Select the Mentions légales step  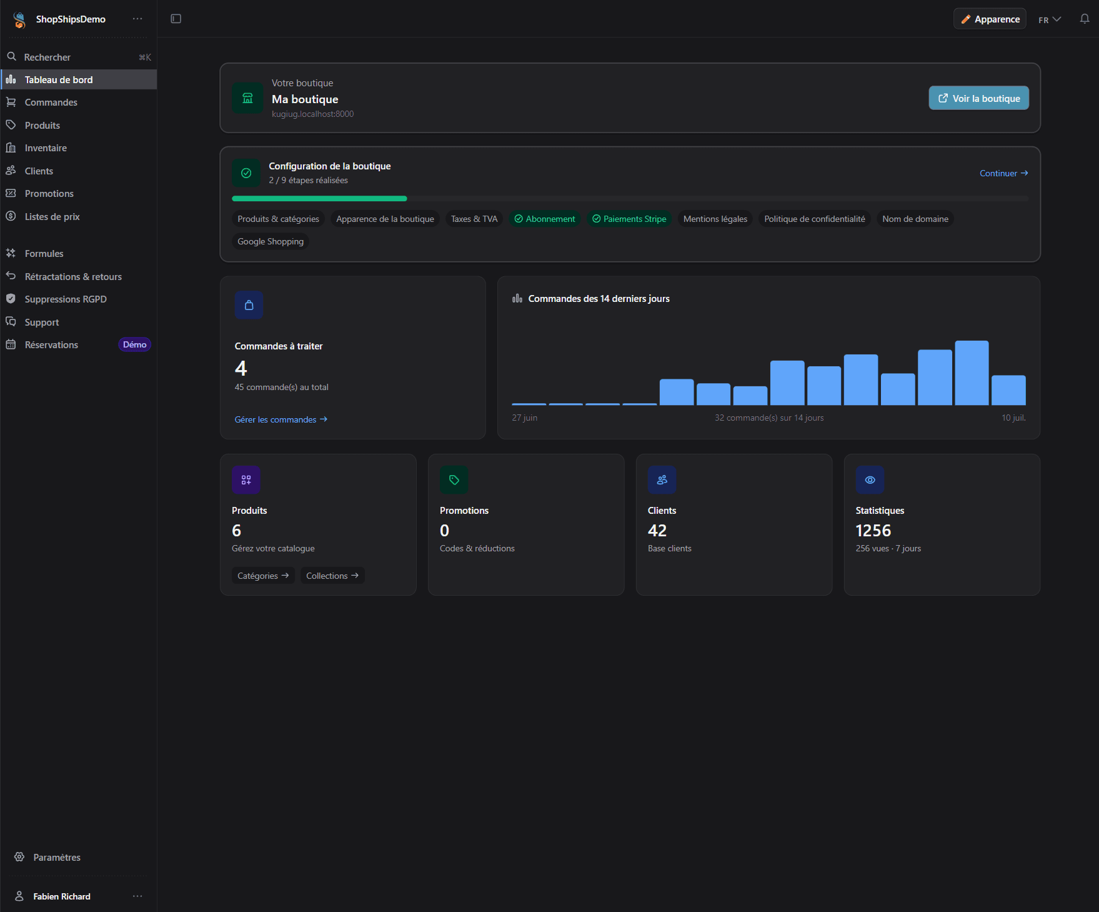[x=715, y=219]
